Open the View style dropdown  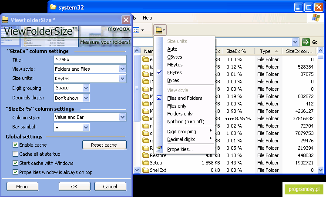(x=122, y=69)
